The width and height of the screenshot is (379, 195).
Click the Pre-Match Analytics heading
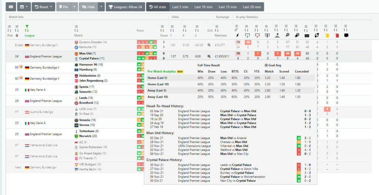coord(162,72)
